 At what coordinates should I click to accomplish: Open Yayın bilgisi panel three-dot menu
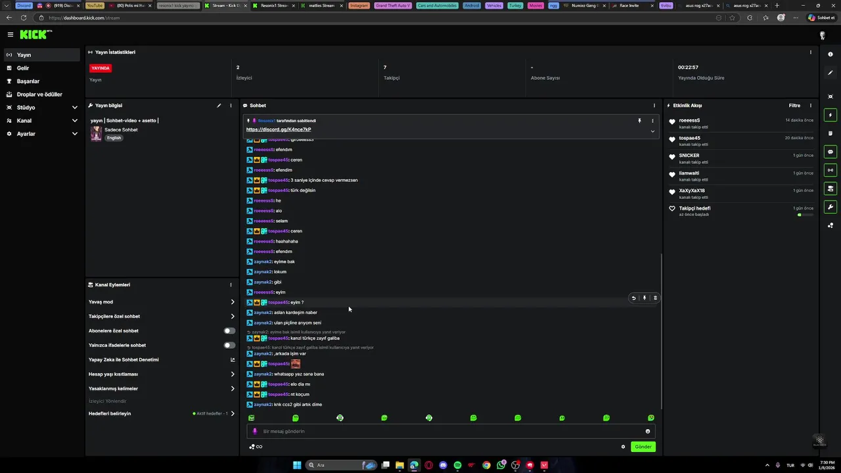pos(231,105)
